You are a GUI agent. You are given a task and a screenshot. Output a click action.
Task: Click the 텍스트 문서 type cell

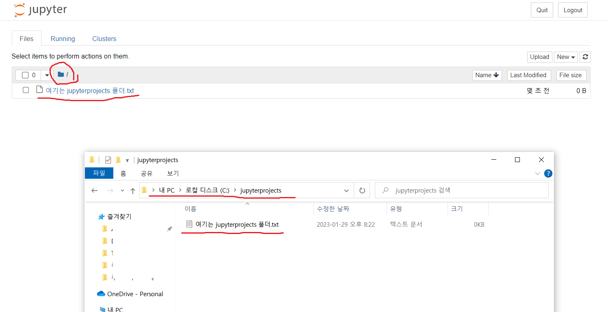pyautogui.click(x=406, y=224)
